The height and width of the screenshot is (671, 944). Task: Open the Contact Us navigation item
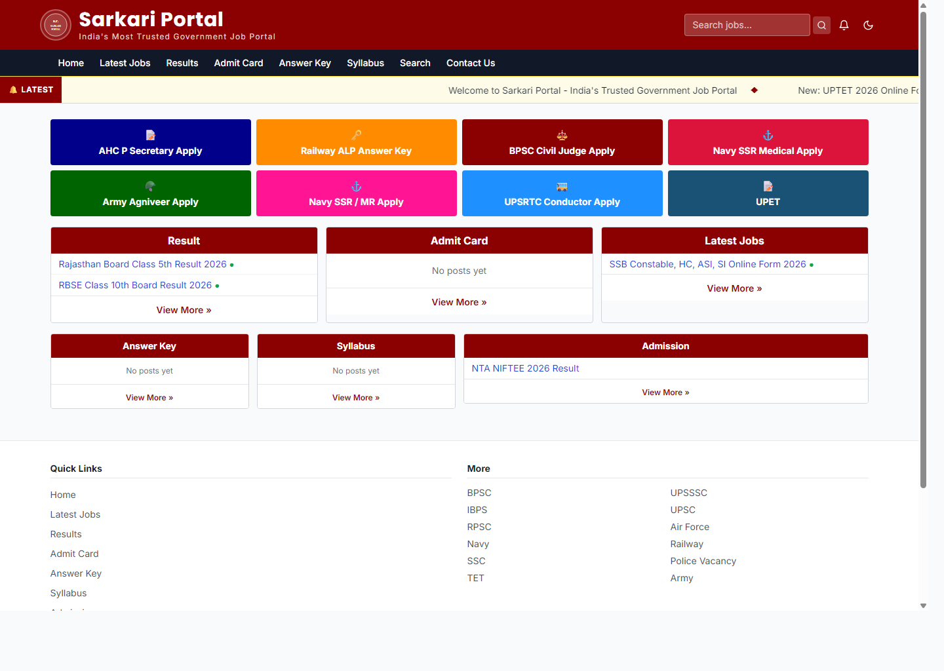click(x=471, y=63)
